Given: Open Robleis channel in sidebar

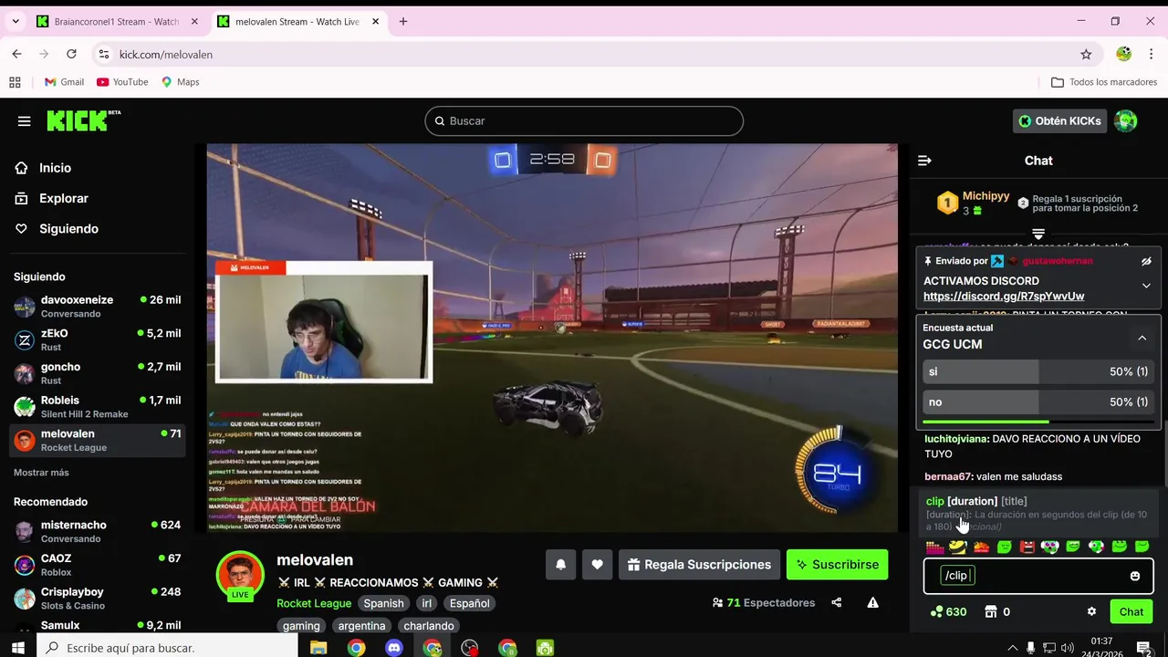Looking at the screenshot, I should click(x=98, y=407).
